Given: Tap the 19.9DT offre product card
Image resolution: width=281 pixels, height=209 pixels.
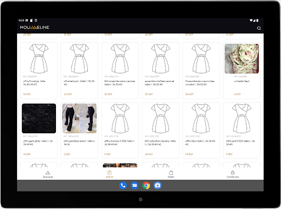Looking at the screenshot, I should pos(39,70).
